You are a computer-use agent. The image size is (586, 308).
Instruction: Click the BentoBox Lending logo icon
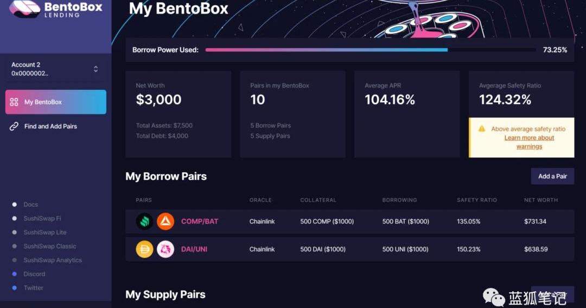pos(24,9)
